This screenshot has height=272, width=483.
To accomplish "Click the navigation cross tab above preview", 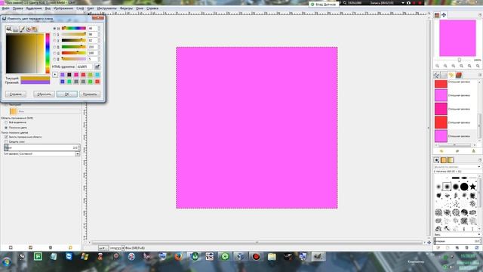I will (x=444, y=15).
